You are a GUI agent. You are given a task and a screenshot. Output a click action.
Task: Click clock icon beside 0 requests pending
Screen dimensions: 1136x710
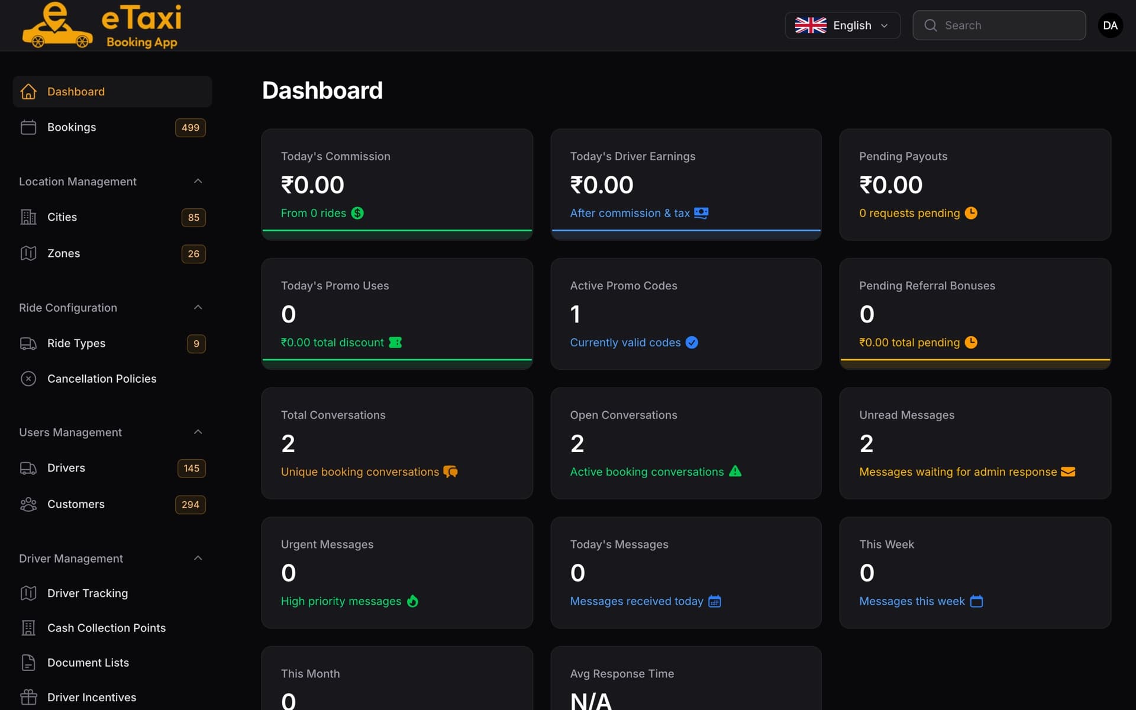pos(971,213)
